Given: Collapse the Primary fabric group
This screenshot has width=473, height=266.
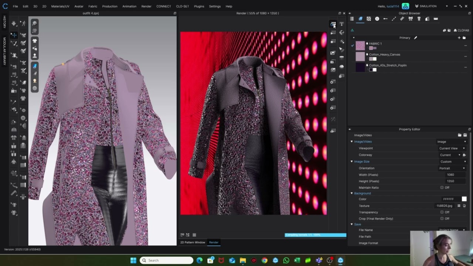Looking at the screenshot, I should pos(353,38).
